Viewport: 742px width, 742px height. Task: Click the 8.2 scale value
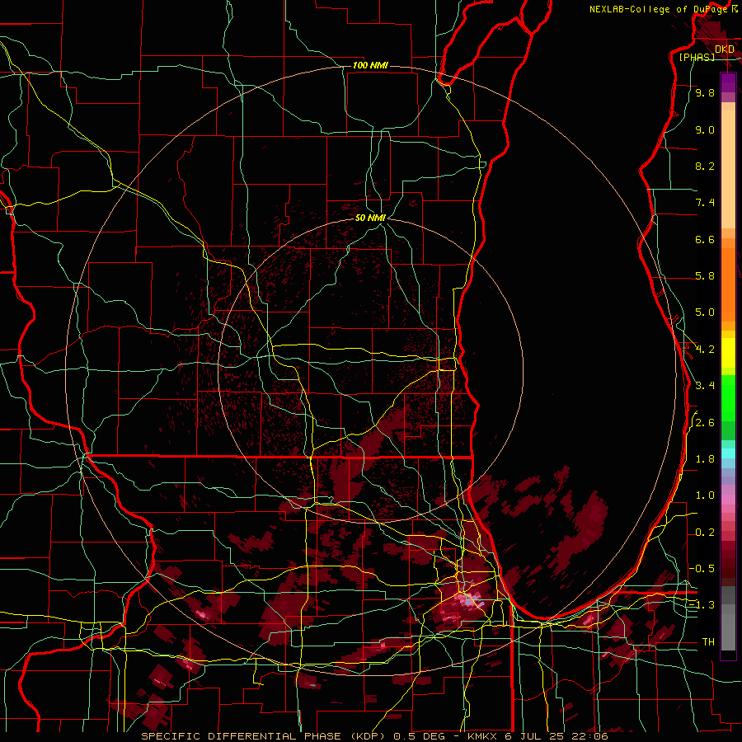coord(705,166)
